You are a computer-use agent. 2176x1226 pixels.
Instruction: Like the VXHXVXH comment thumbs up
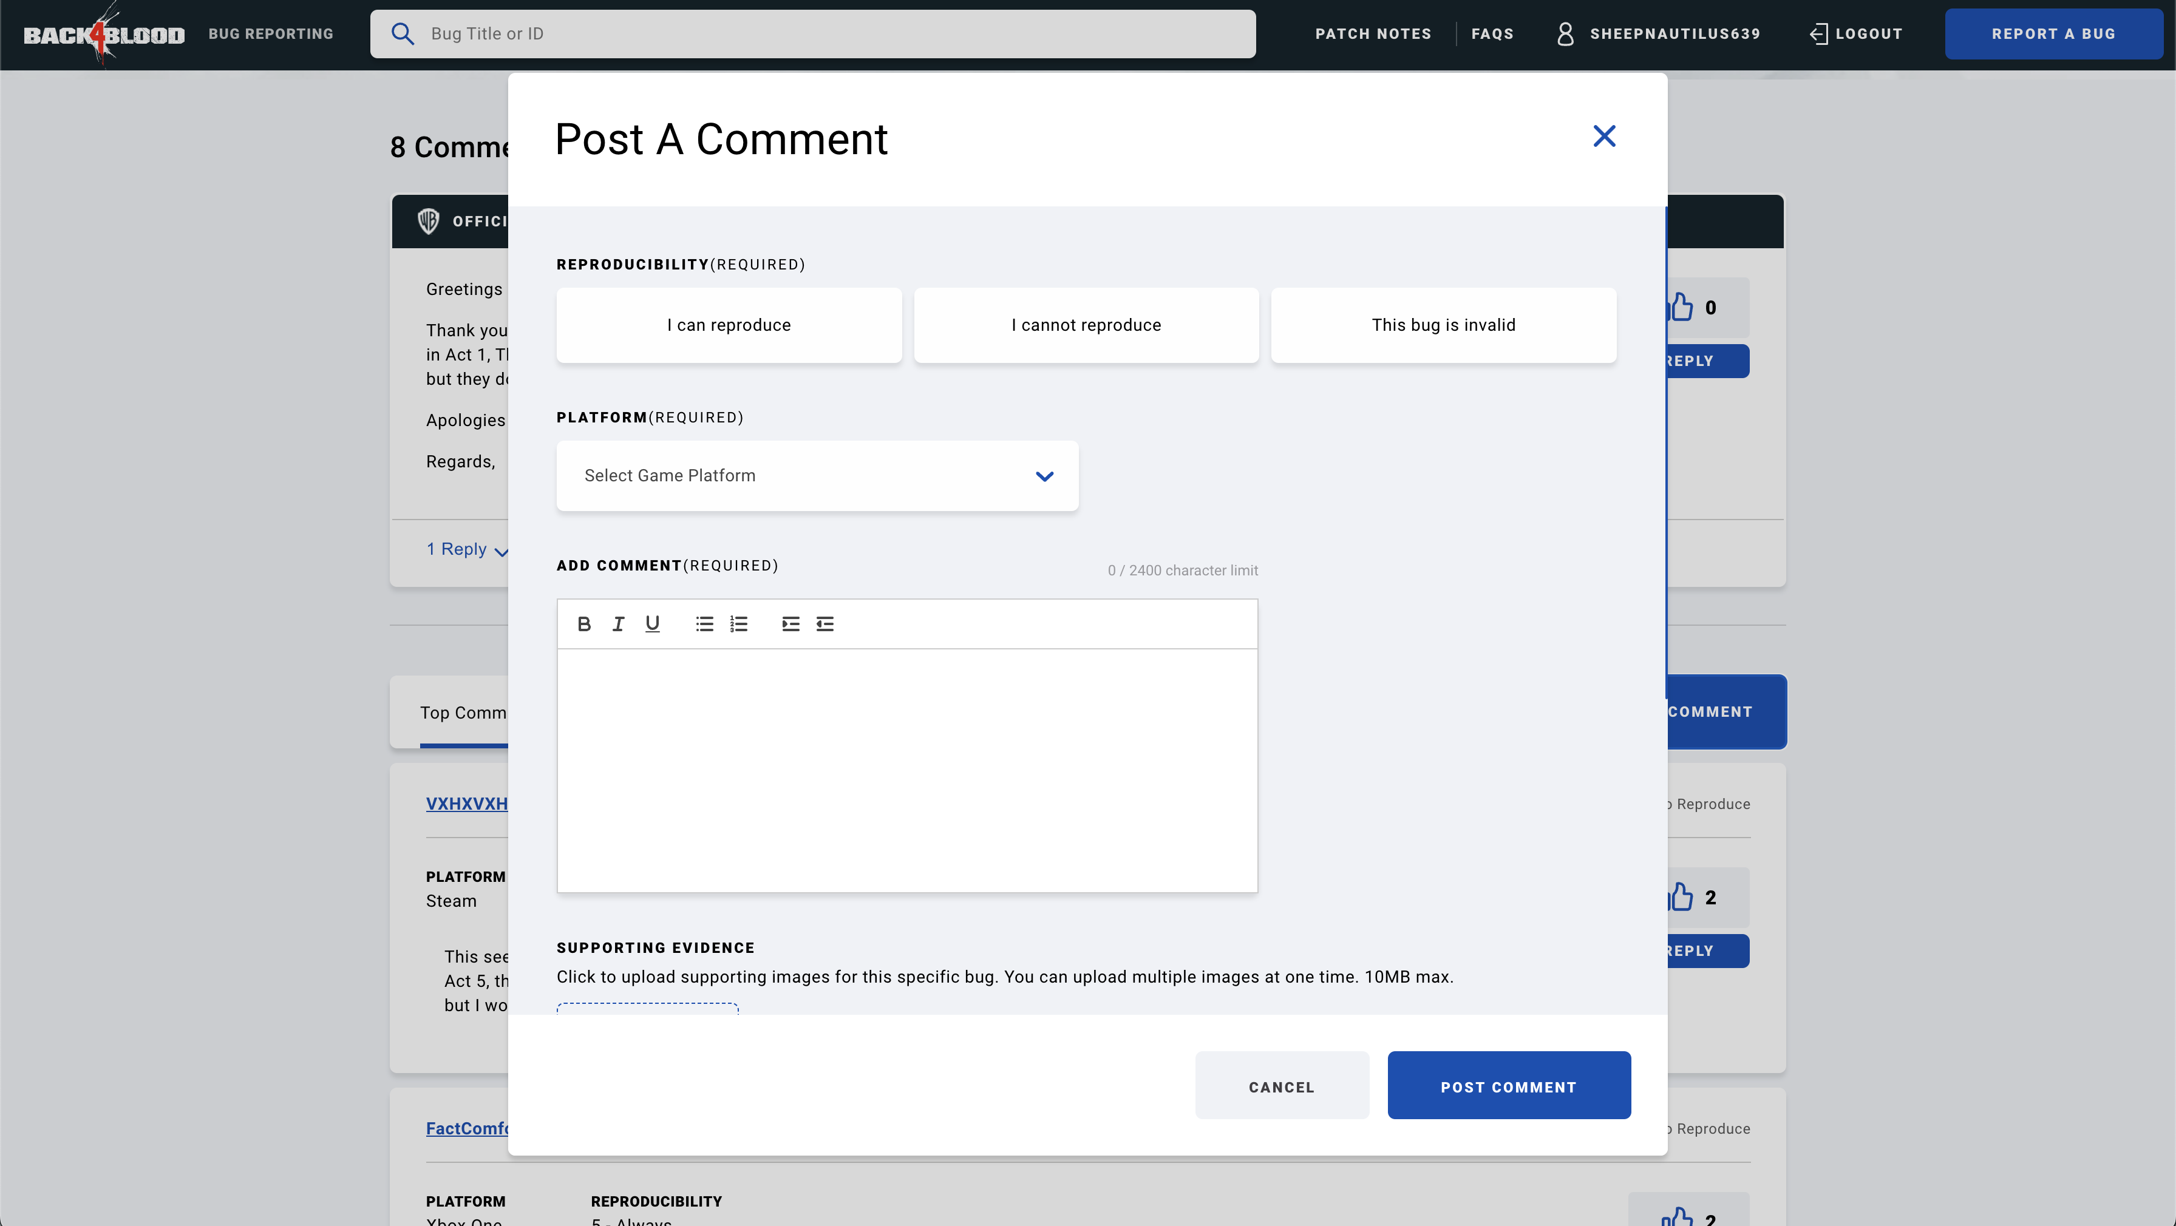point(1682,896)
